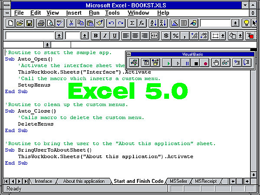260x195 pixels.
Task: Click the Redo arrow icon
Action: pyautogui.click(x=120, y=23)
